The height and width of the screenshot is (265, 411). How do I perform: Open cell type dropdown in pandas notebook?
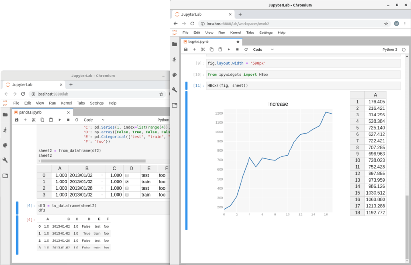click(x=94, y=120)
